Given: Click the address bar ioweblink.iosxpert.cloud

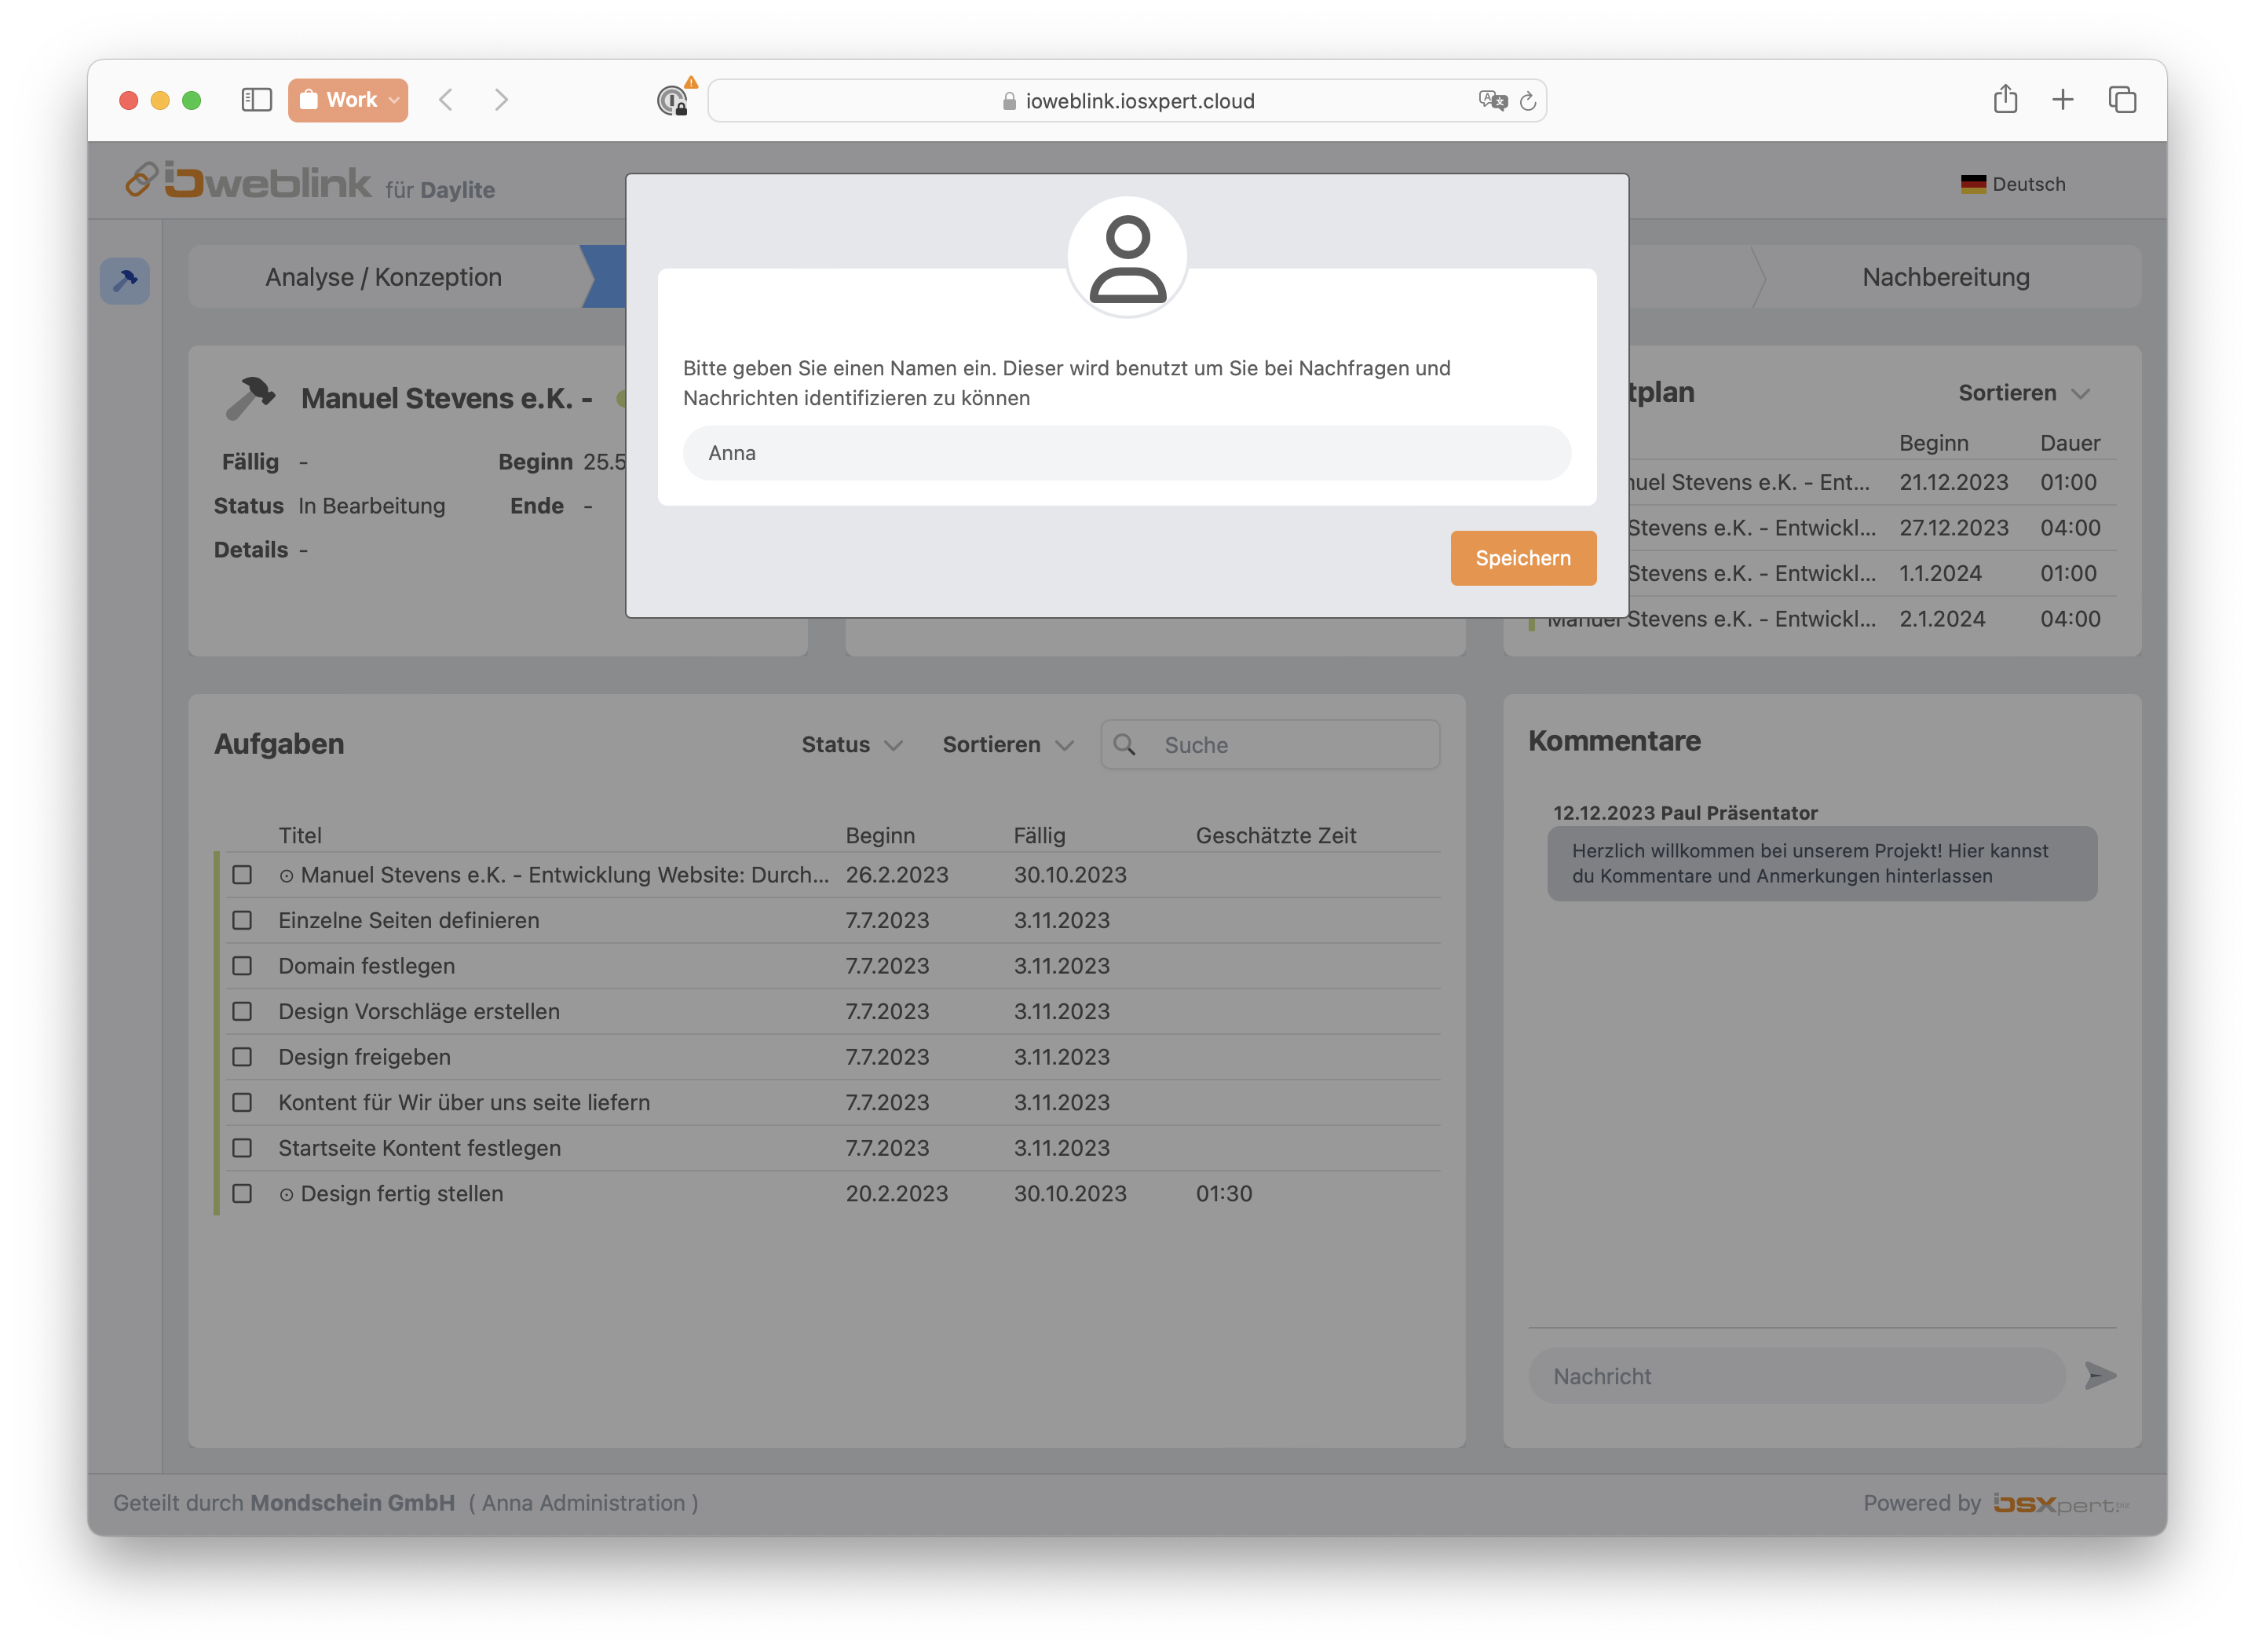Looking at the screenshot, I should 1127,101.
